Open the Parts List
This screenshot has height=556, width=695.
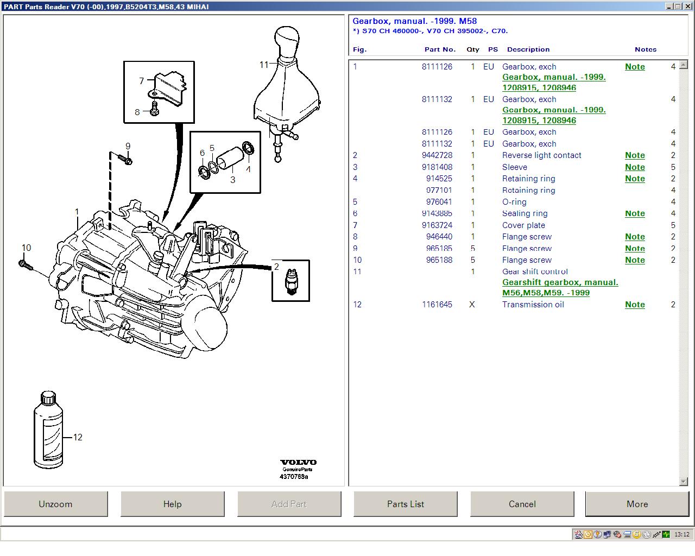coord(406,504)
